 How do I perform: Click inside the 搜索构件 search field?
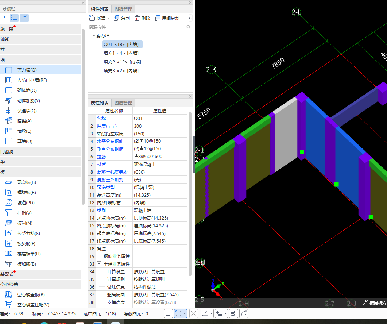(137, 27)
